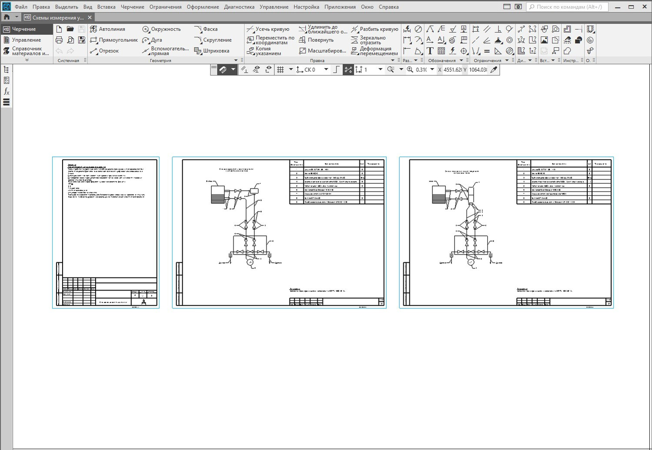
Task: Activate the Штриховка hatch tool
Action: (212, 51)
